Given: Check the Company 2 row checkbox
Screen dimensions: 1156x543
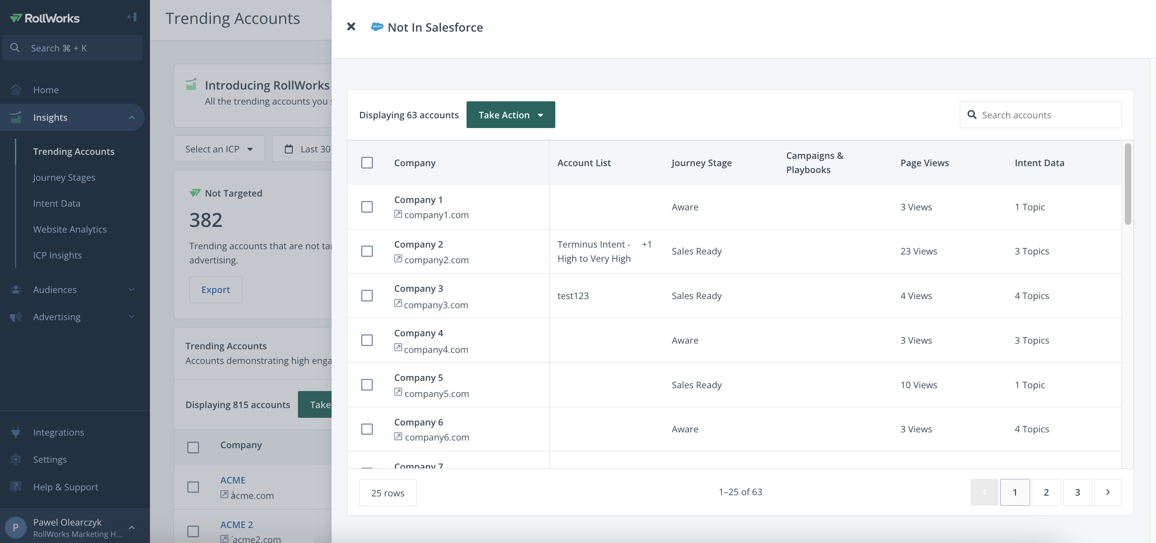Looking at the screenshot, I should pos(367,251).
